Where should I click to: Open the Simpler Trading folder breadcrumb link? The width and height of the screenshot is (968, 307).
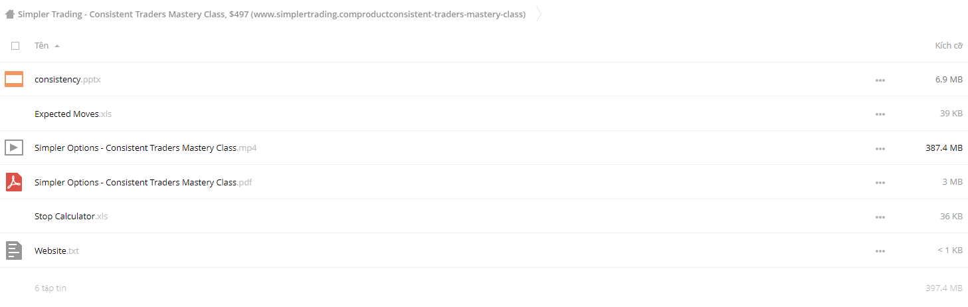[x=272, y=14]
